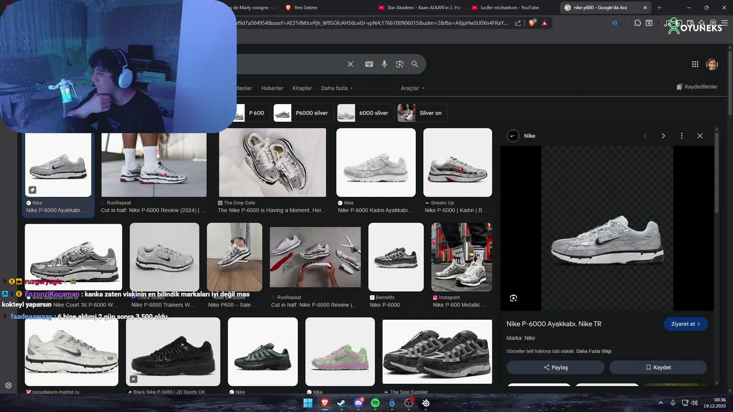733x412 pixels.
Task: Select the P6000 silver suggestion chip
Action: pos(304,113)
